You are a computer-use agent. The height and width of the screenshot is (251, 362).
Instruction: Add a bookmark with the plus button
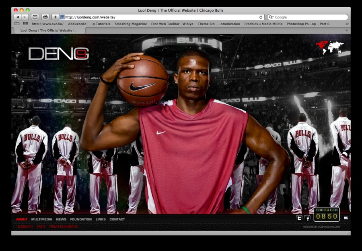click(x=55, y=17)
